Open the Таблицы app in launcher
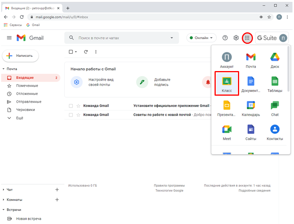Screen dimensions: 294x224 [x=275, y=85]
